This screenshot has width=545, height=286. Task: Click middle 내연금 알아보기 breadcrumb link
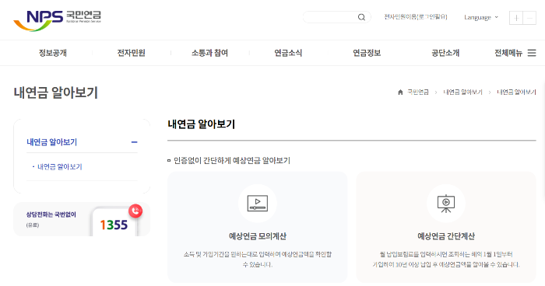(462, 92)
